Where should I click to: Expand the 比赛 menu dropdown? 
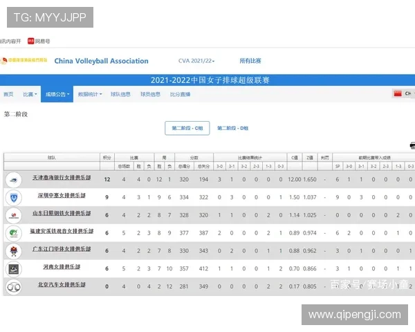pos(29,94)
